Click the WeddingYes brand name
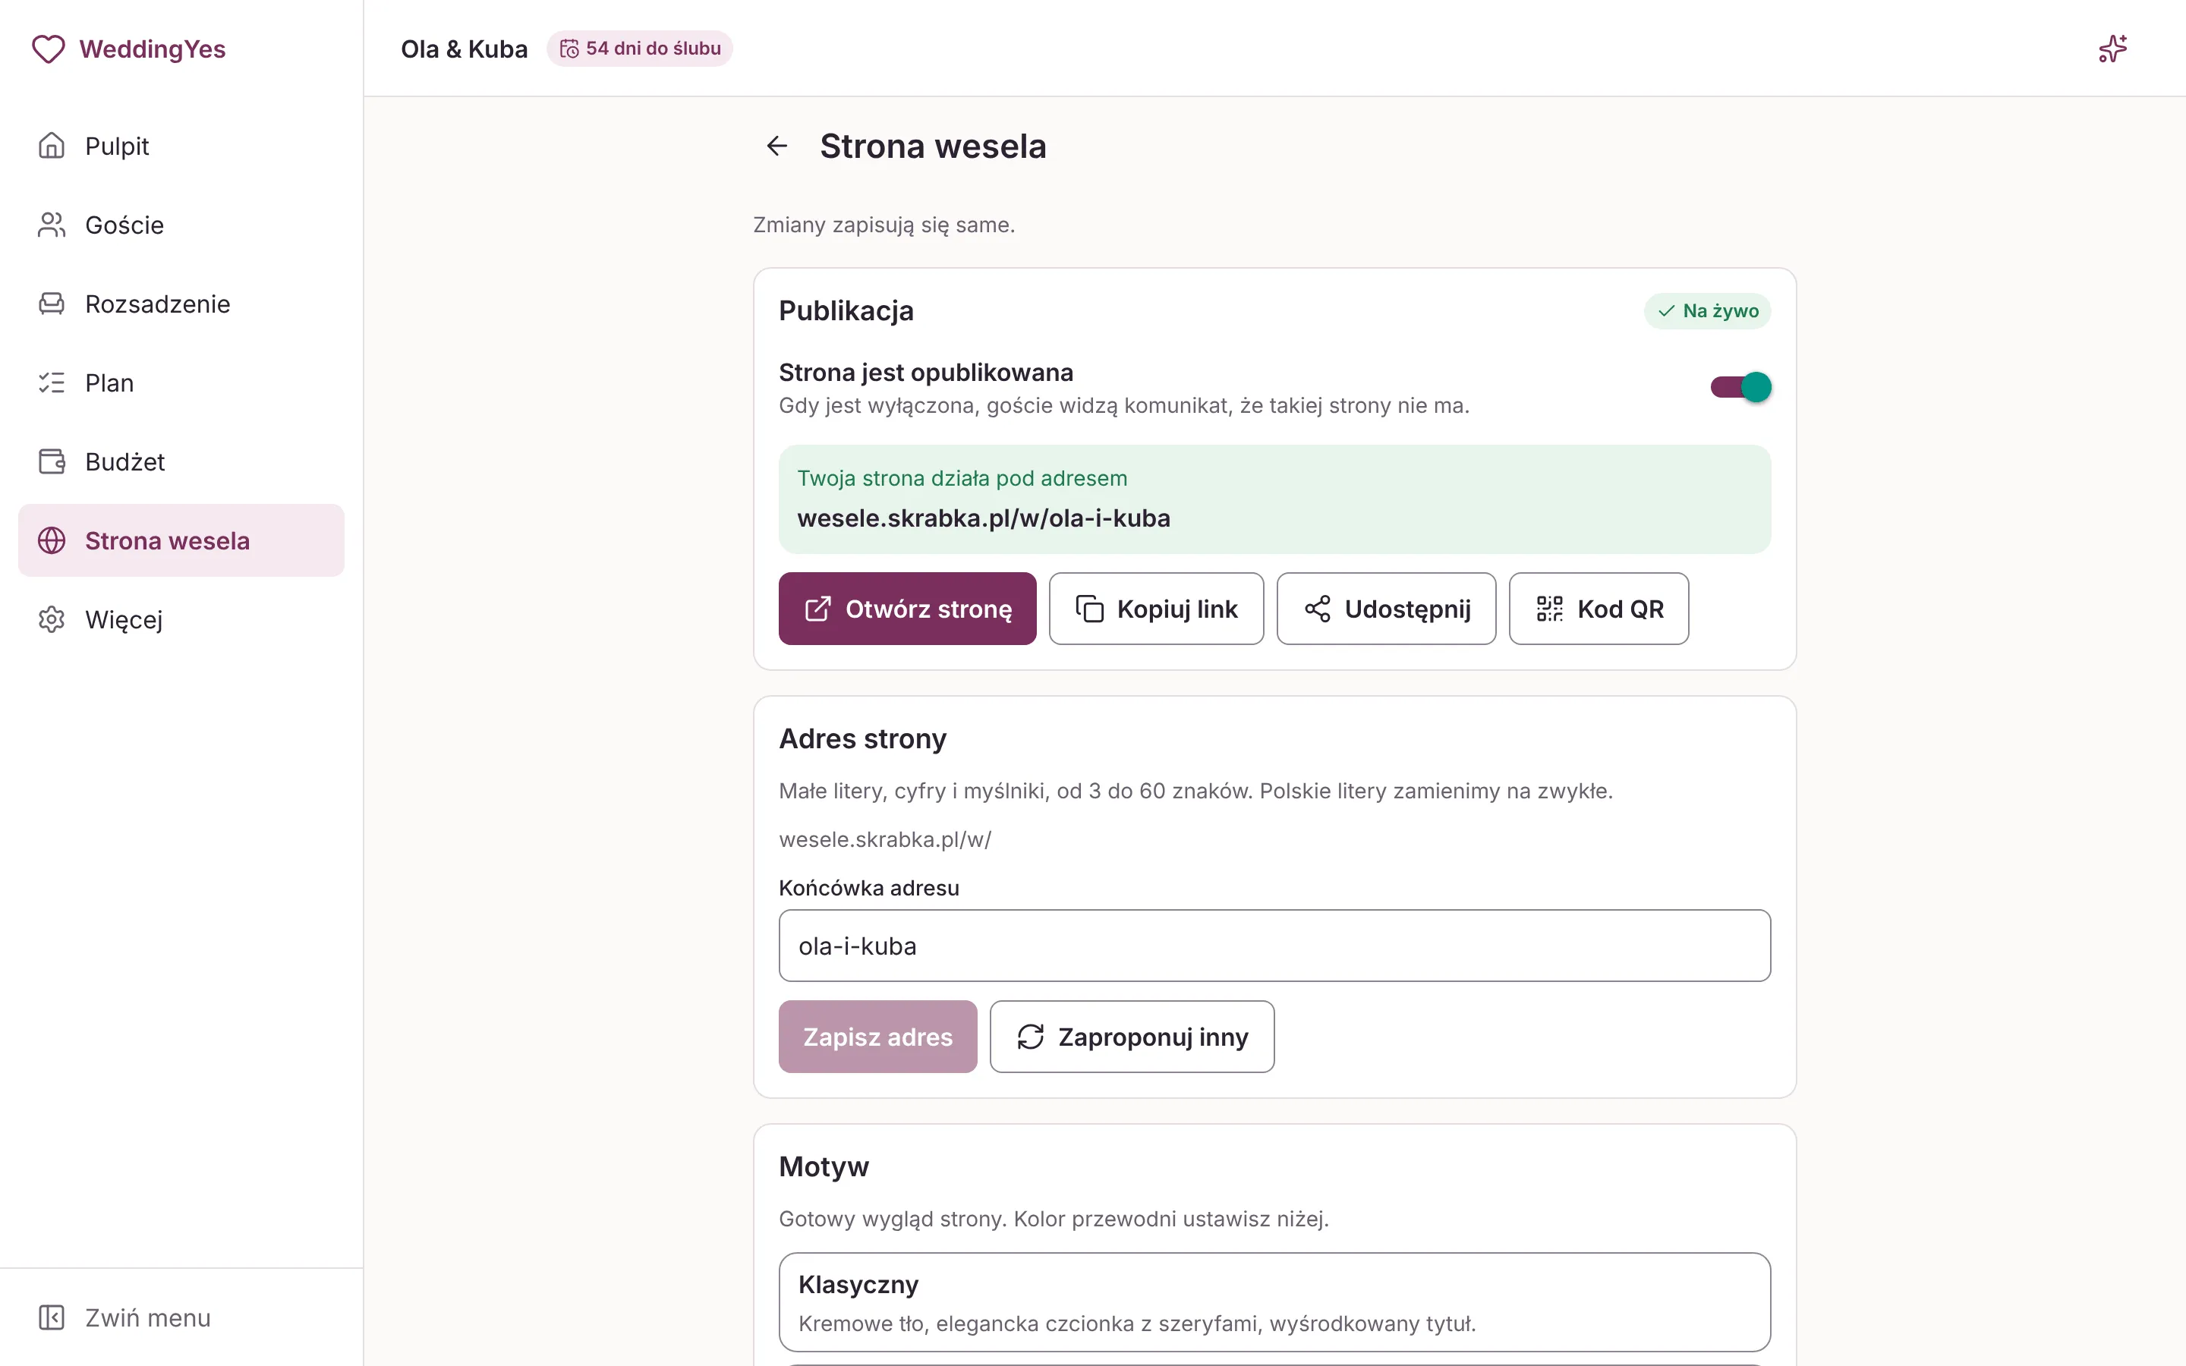This screenshot has width=2186, height=1366. point(153,49)
